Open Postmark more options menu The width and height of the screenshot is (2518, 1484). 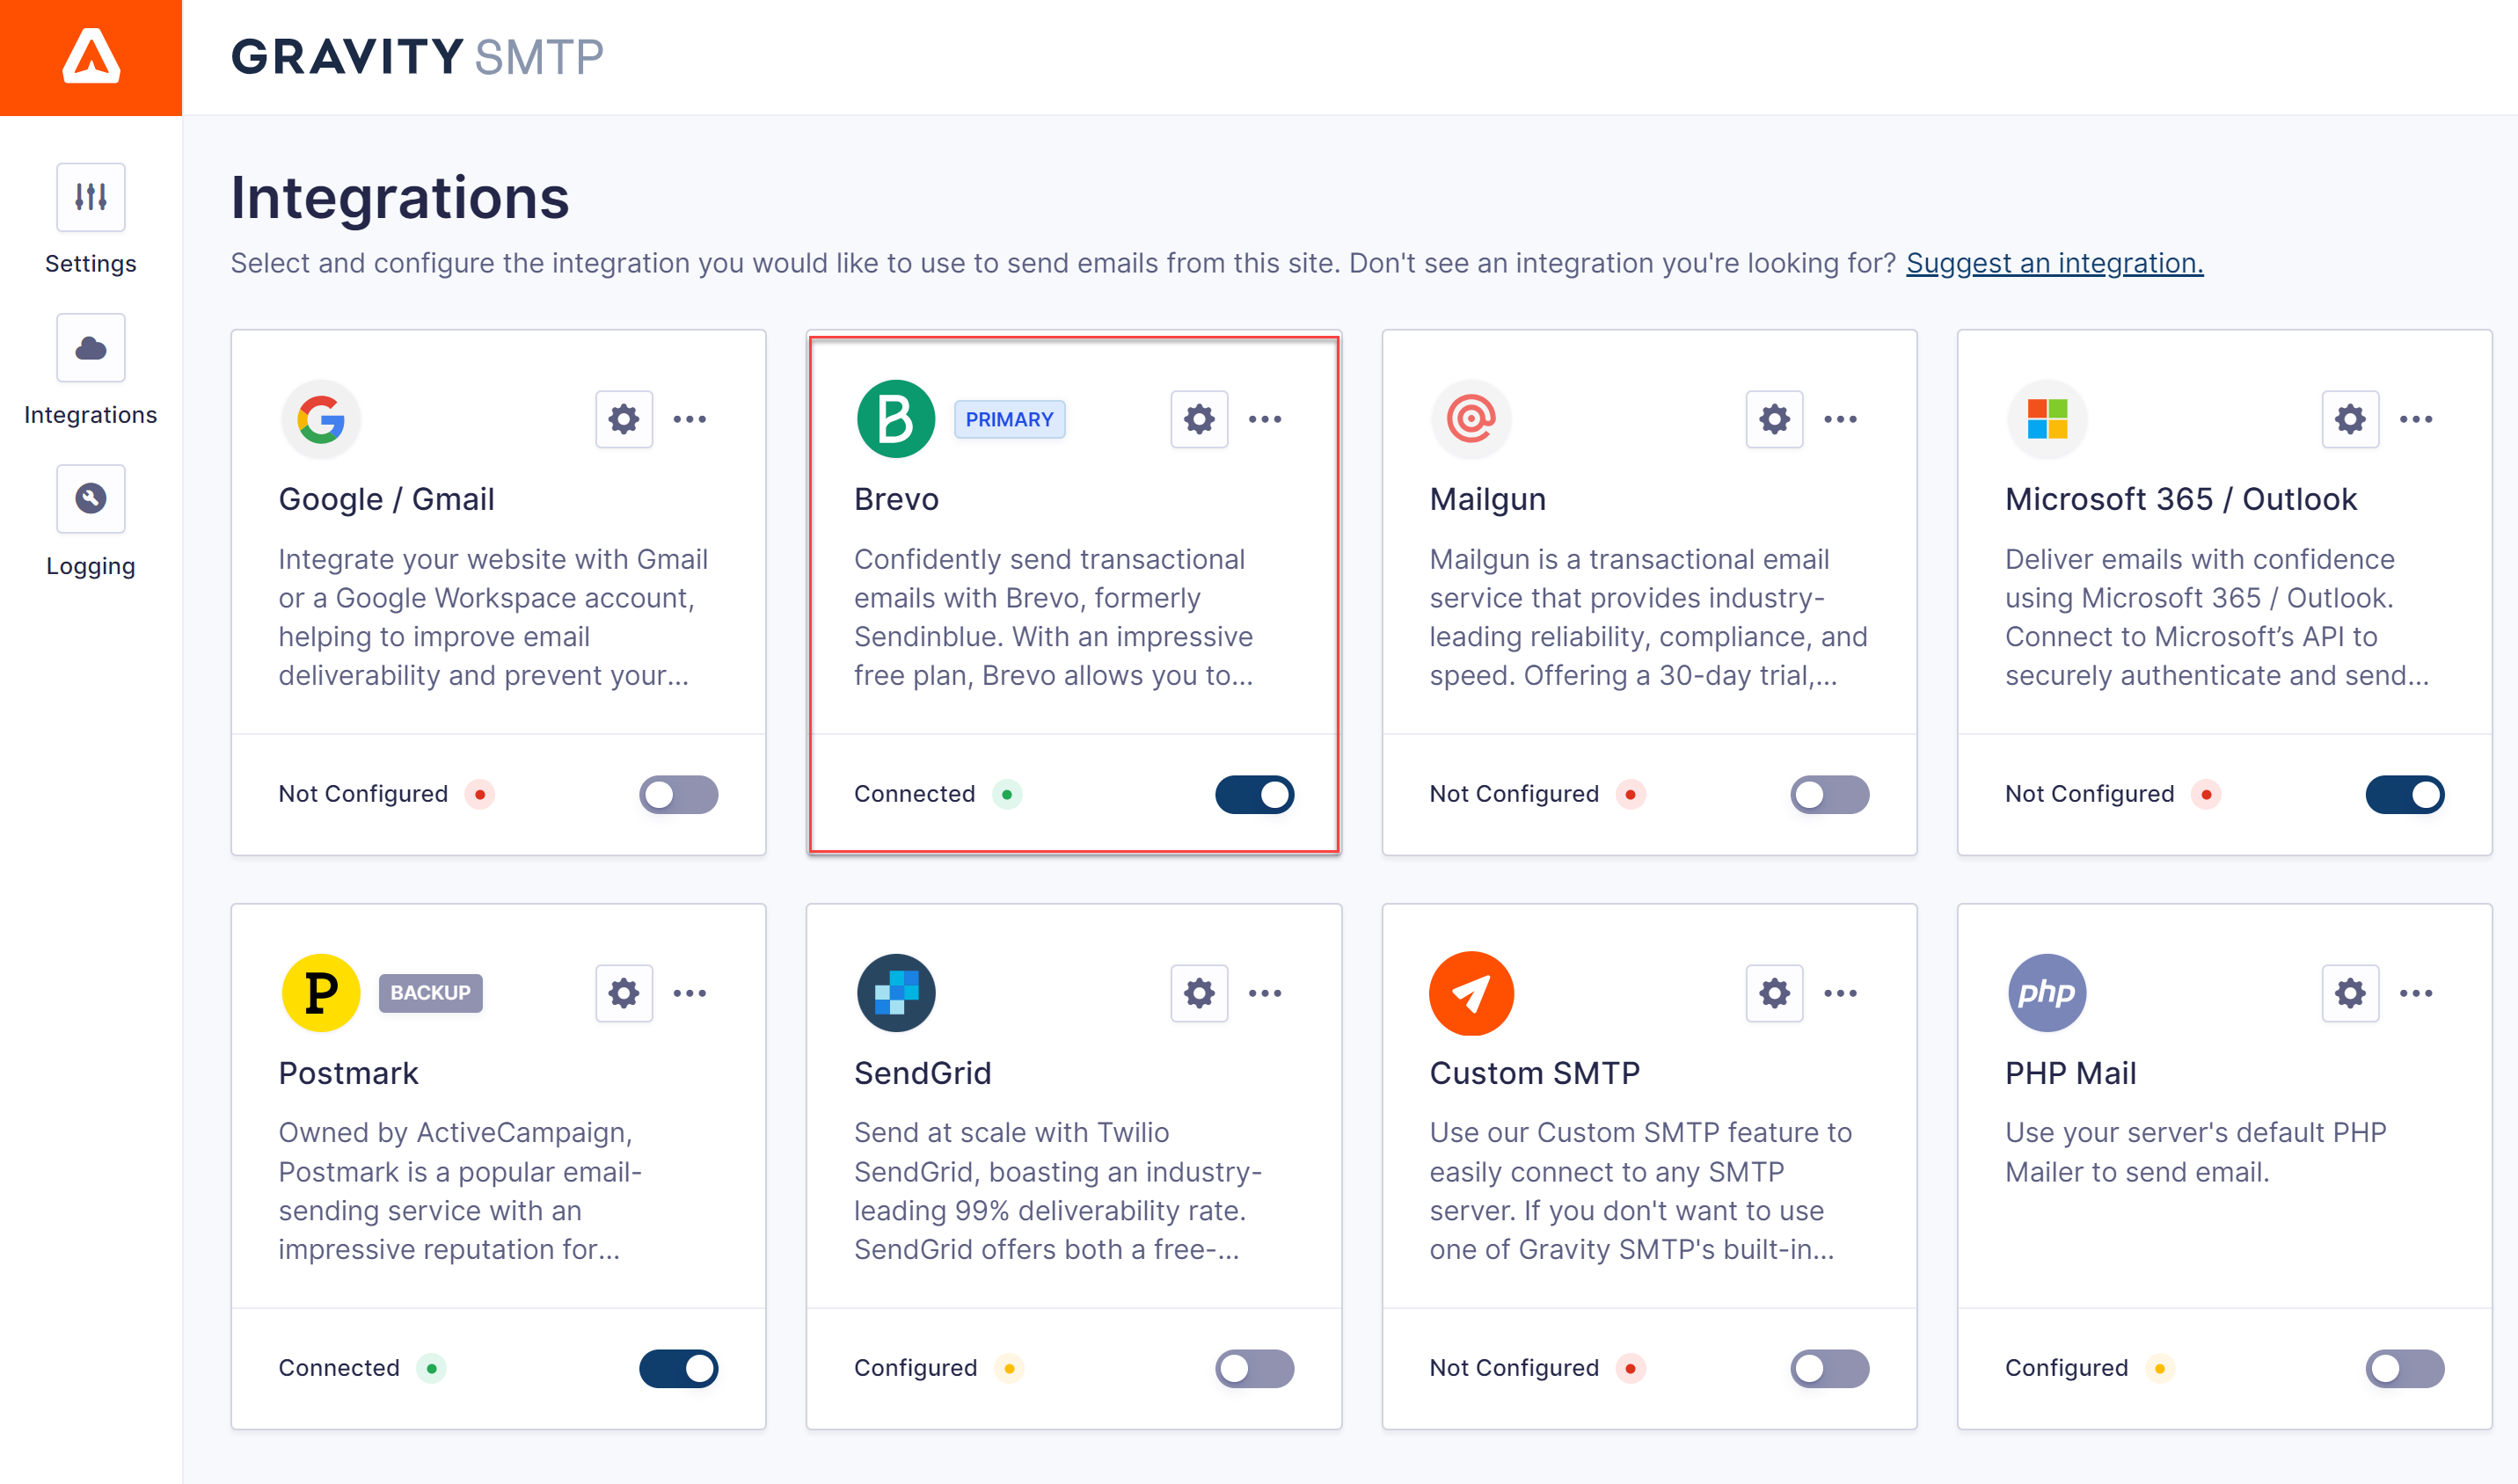[690, 993]
